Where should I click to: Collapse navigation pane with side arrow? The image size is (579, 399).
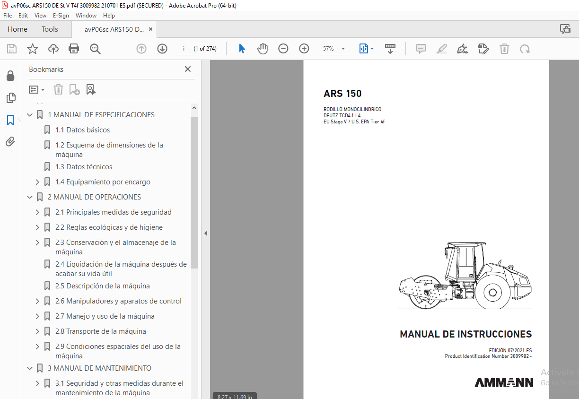pyautogui.click(x=206, y=233)
